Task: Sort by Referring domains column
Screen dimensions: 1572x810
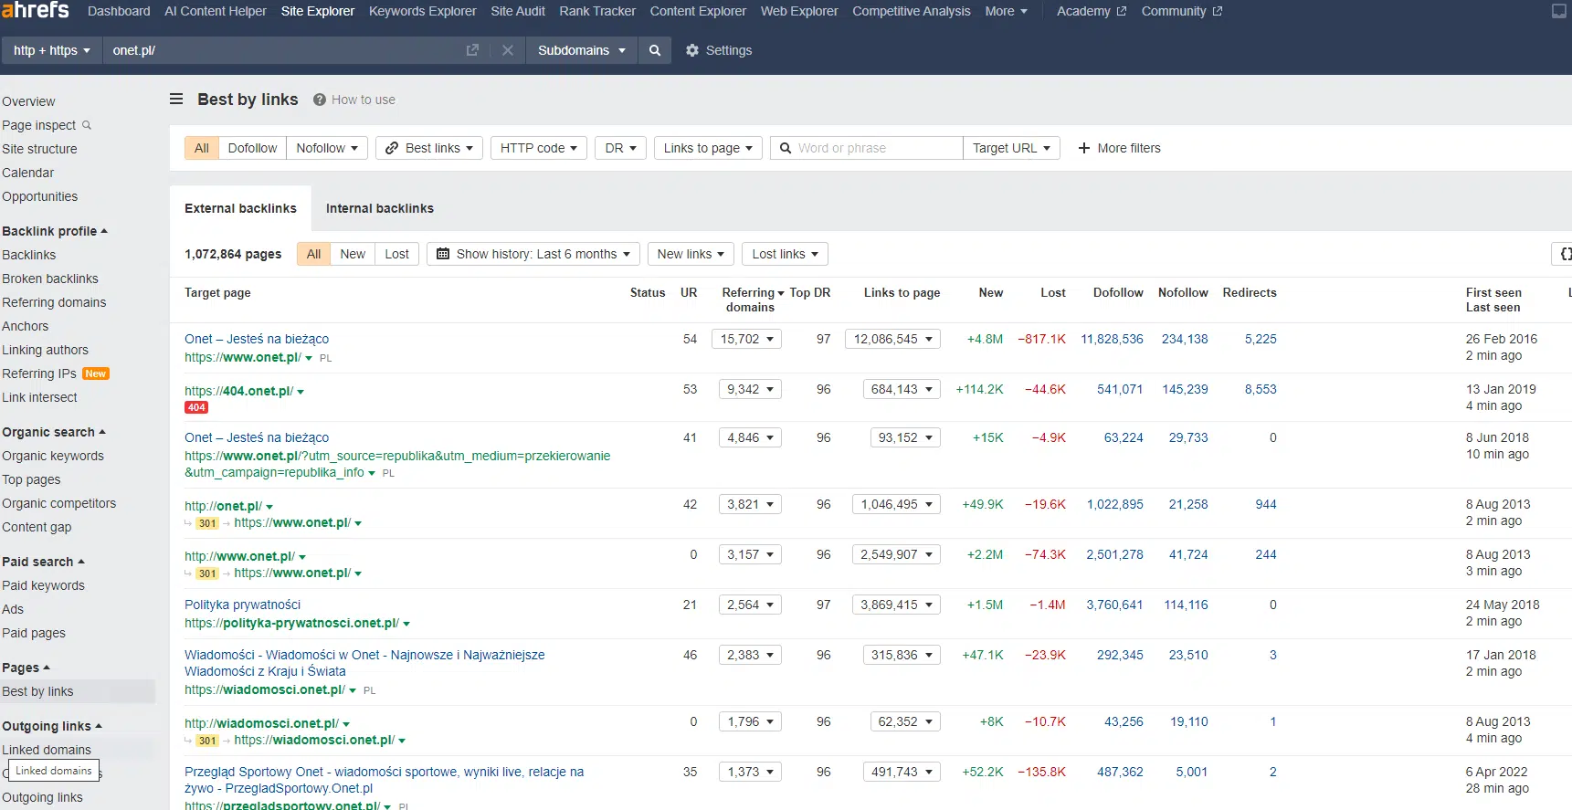Action: pyautogui.click(x=752, y=300)
